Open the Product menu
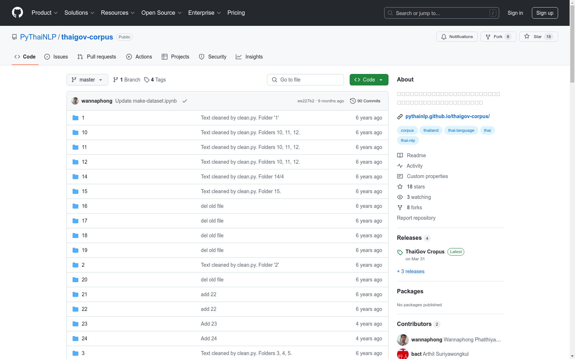Image resolution: width=575 pixels, height=359 pixels. (x=45, y=13)
